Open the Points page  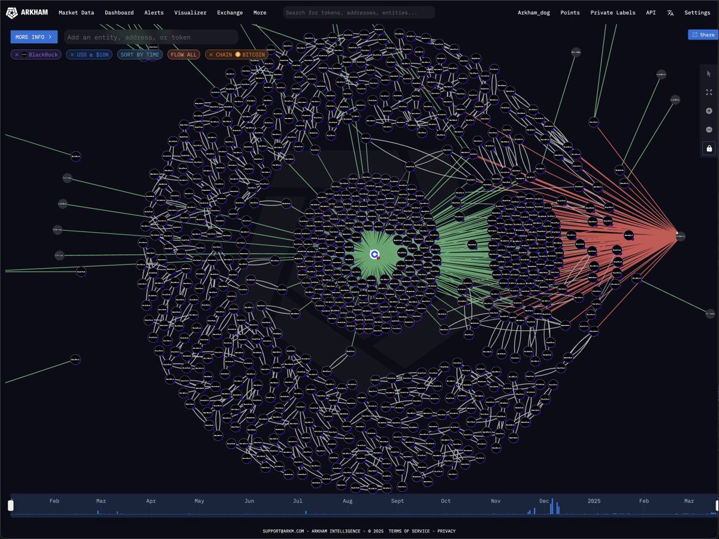coord(570,13)
